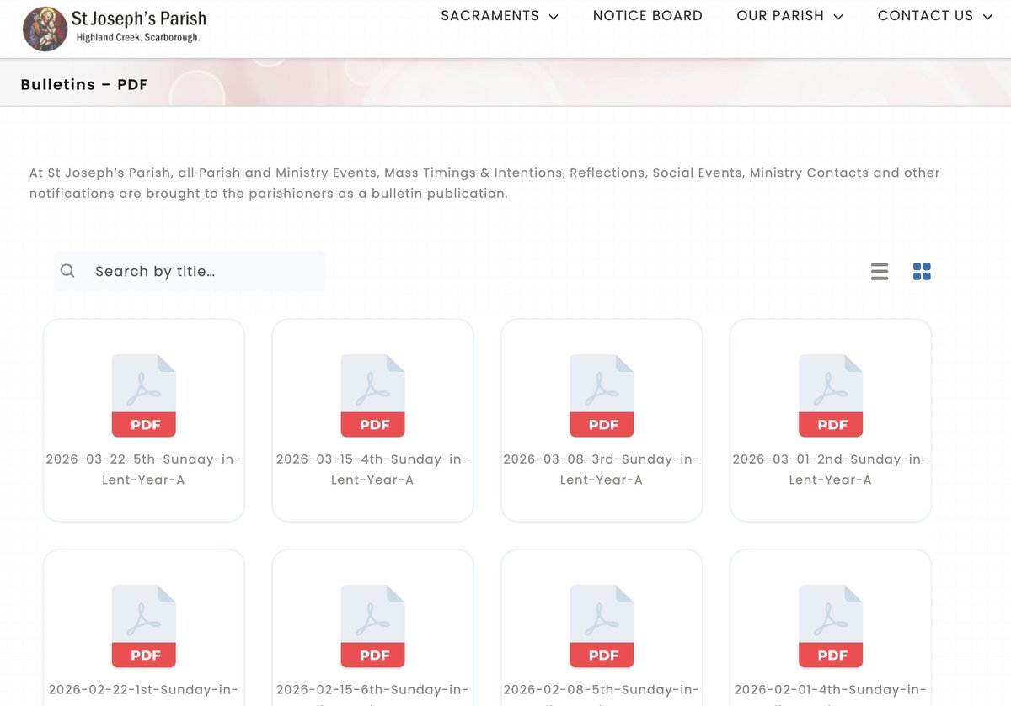
Task: Expand the Contact Us menu chevron
Action: [x=987, y=17]
